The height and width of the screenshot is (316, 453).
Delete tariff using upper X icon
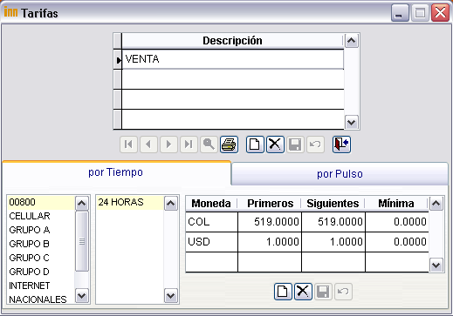tap(275, 145)
